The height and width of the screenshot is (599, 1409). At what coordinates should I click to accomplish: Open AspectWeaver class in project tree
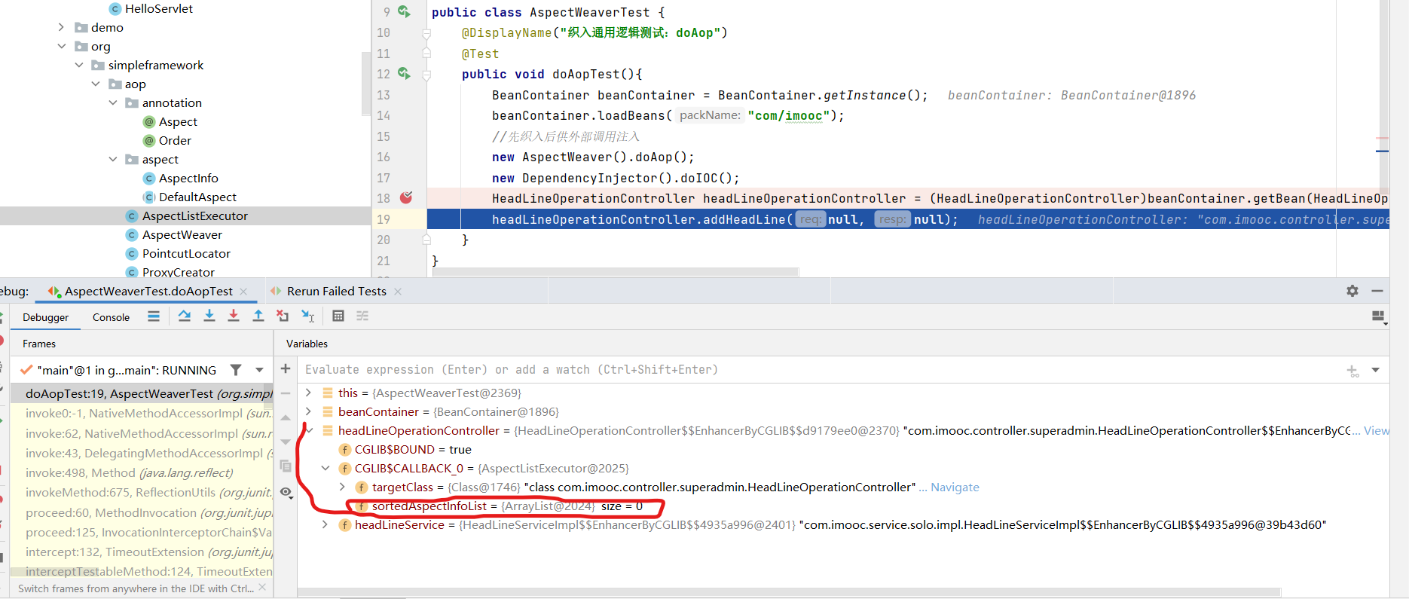click(x=182, y=234)
